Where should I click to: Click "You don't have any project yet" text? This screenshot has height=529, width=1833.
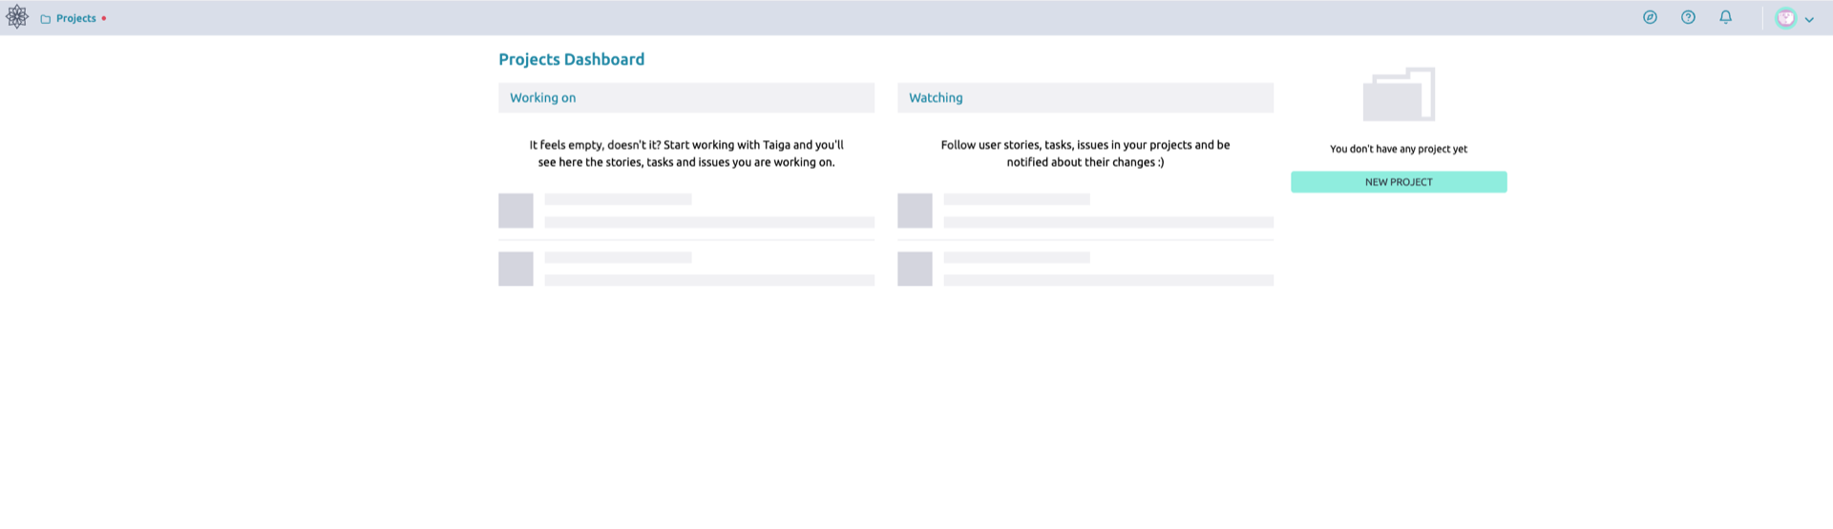(x=1398, y=149)
